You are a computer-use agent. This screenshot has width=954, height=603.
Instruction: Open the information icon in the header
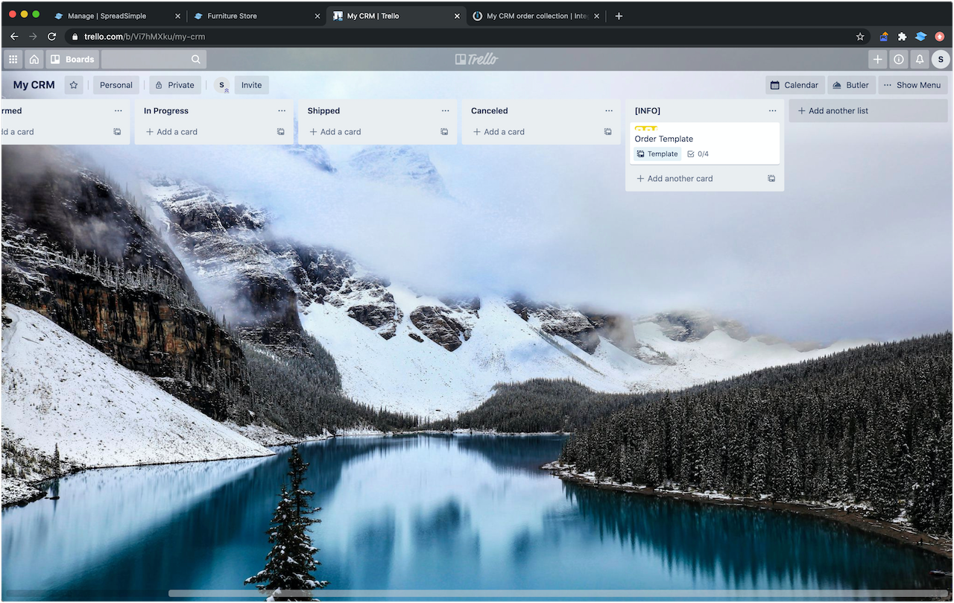point(899,59)
